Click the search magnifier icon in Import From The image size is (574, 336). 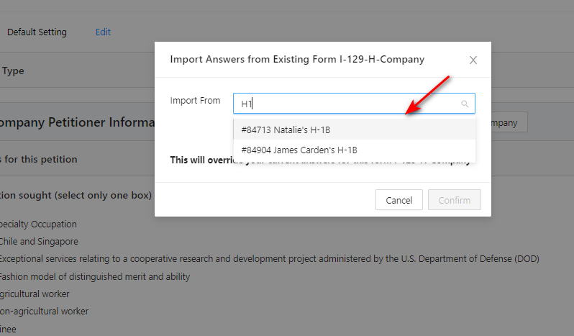(465, 104)
